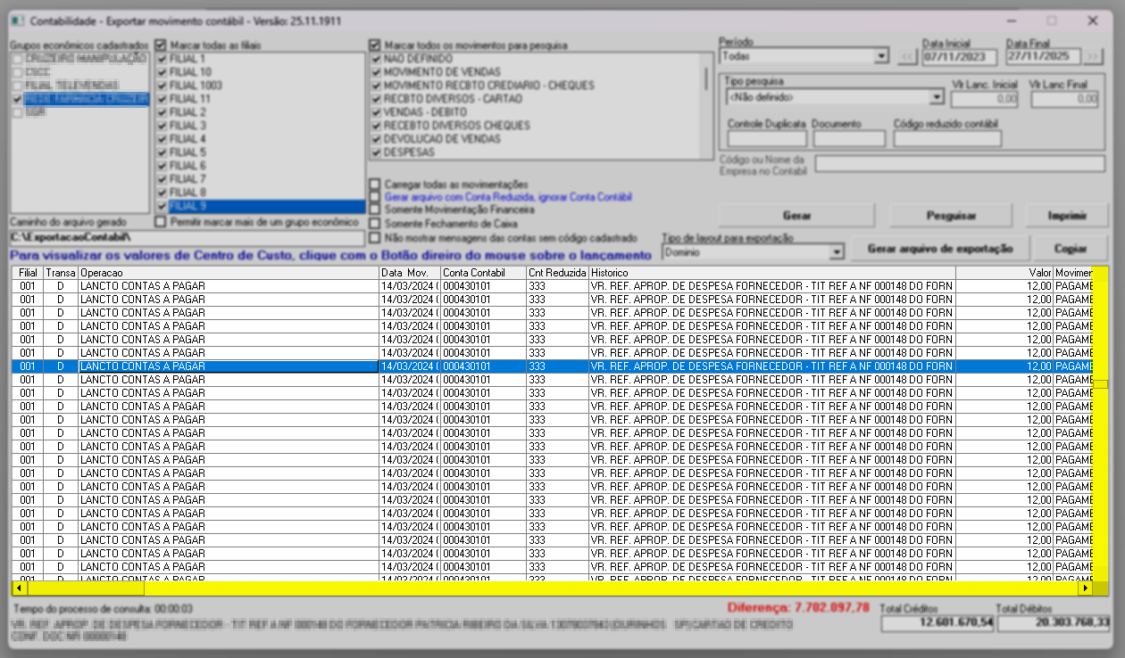This screenshot has height=658, width=1125.
Task: Enable 'Somente Fechamento de Caixa' option
Action: tap(376, 223)
